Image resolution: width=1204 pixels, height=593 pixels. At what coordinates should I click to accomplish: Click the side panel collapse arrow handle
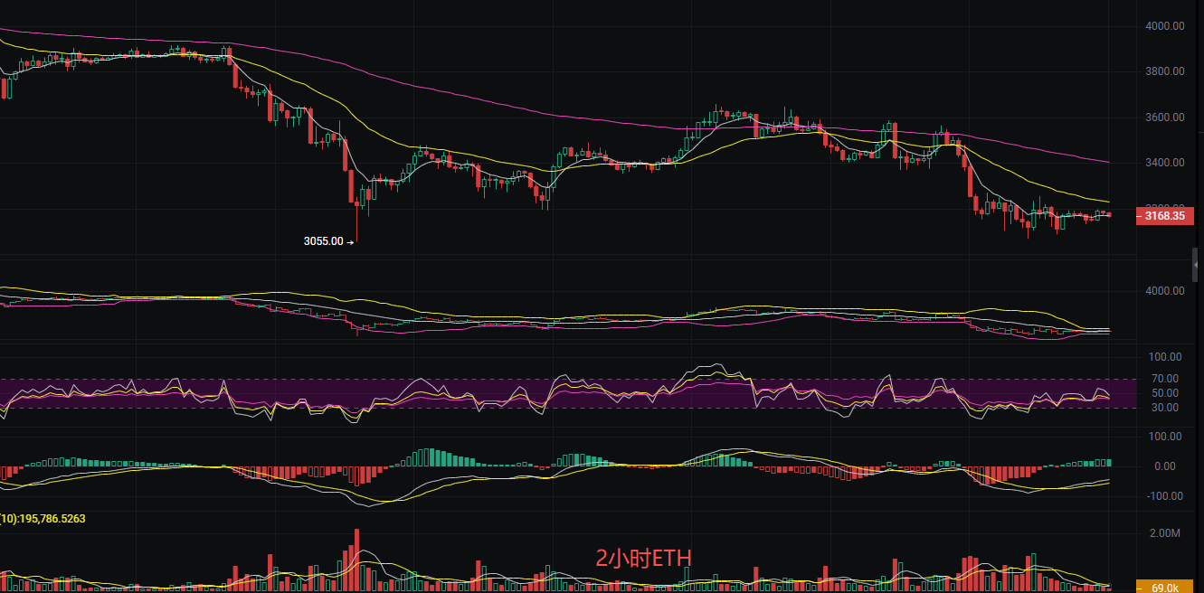(1198, 263)
